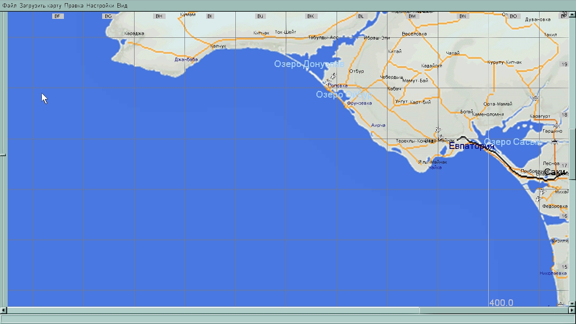The width and height of the screenshot is (576, 324).
Task: Click the lower airfield icon touching Поповка
Action: pos(327,82)
